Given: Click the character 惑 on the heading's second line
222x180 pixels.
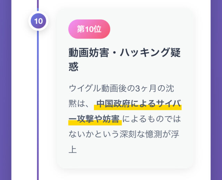Looking at the screenshot, I should pyautogui.click(x=74, y=66).
